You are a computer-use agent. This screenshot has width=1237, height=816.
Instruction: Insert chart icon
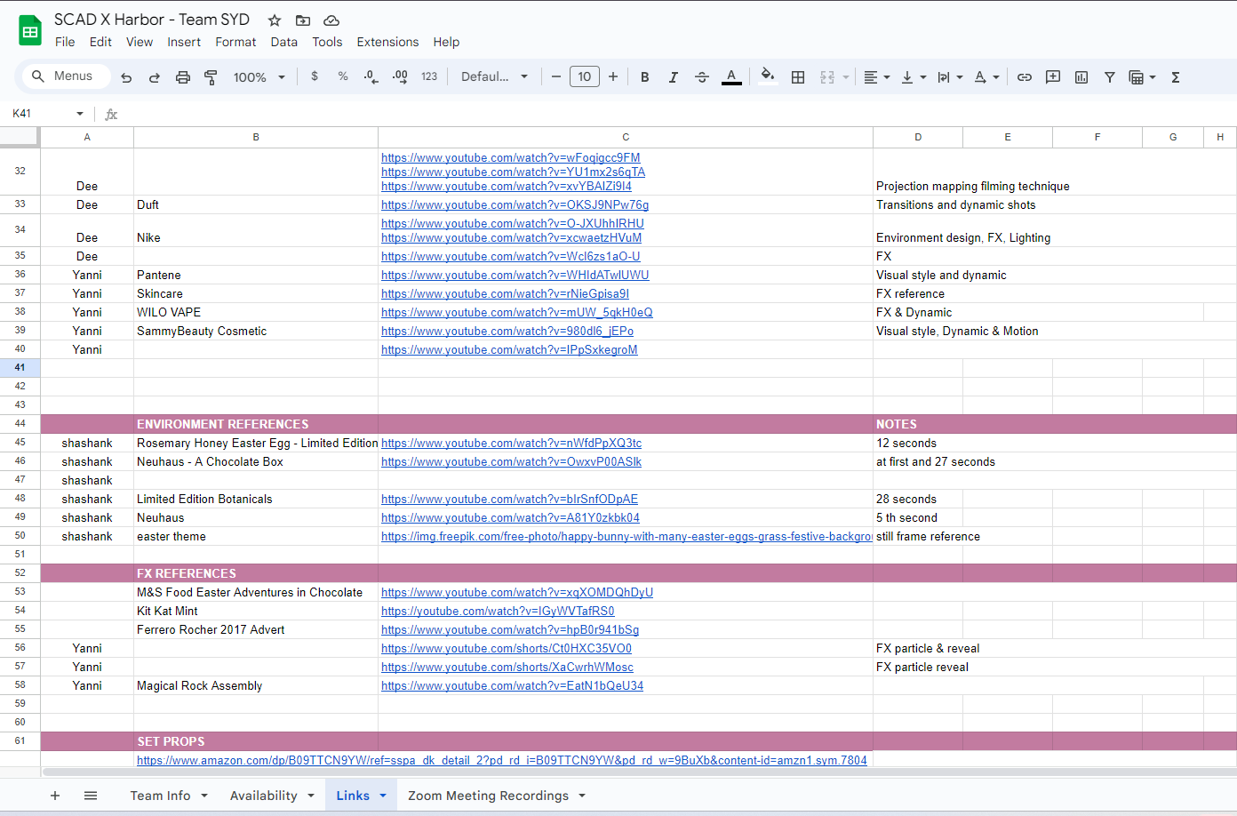pyautogui.click(x=1081, y=77)
